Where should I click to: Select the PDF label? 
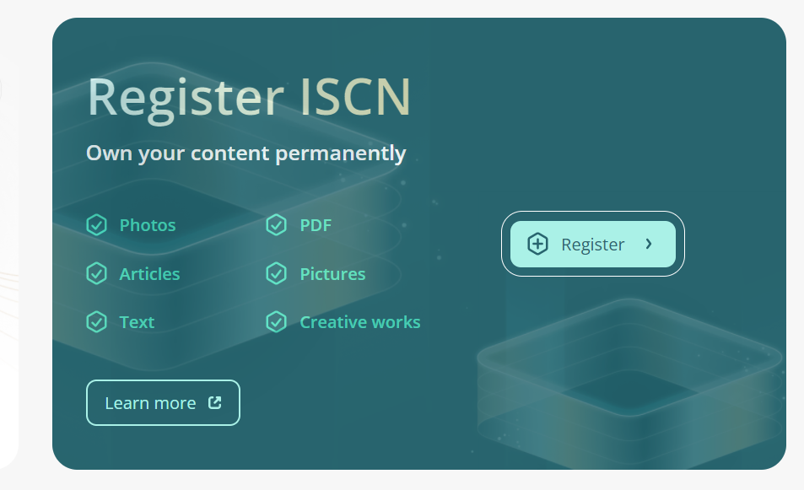(x=316, y=225)
